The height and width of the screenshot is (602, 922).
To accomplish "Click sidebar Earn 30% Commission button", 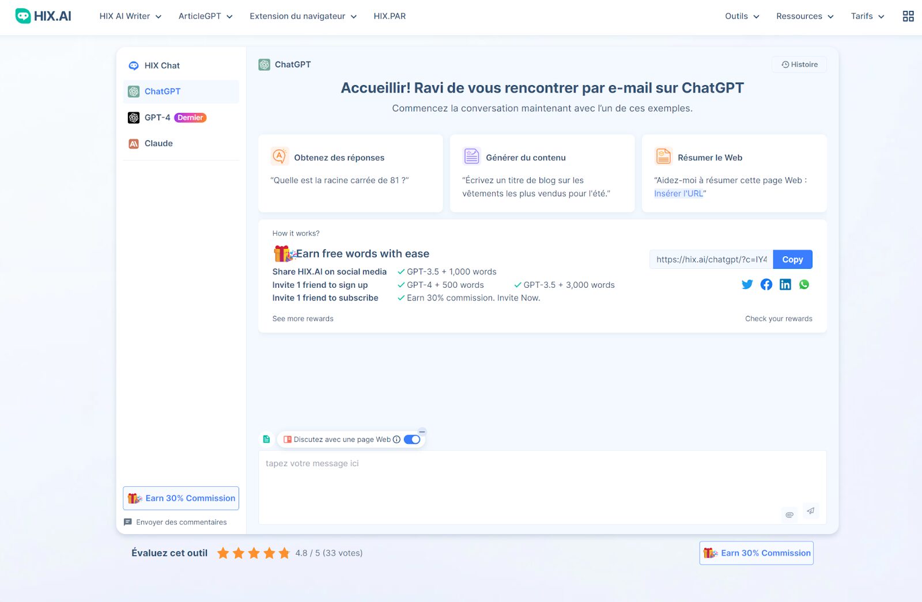I will 181,498.
